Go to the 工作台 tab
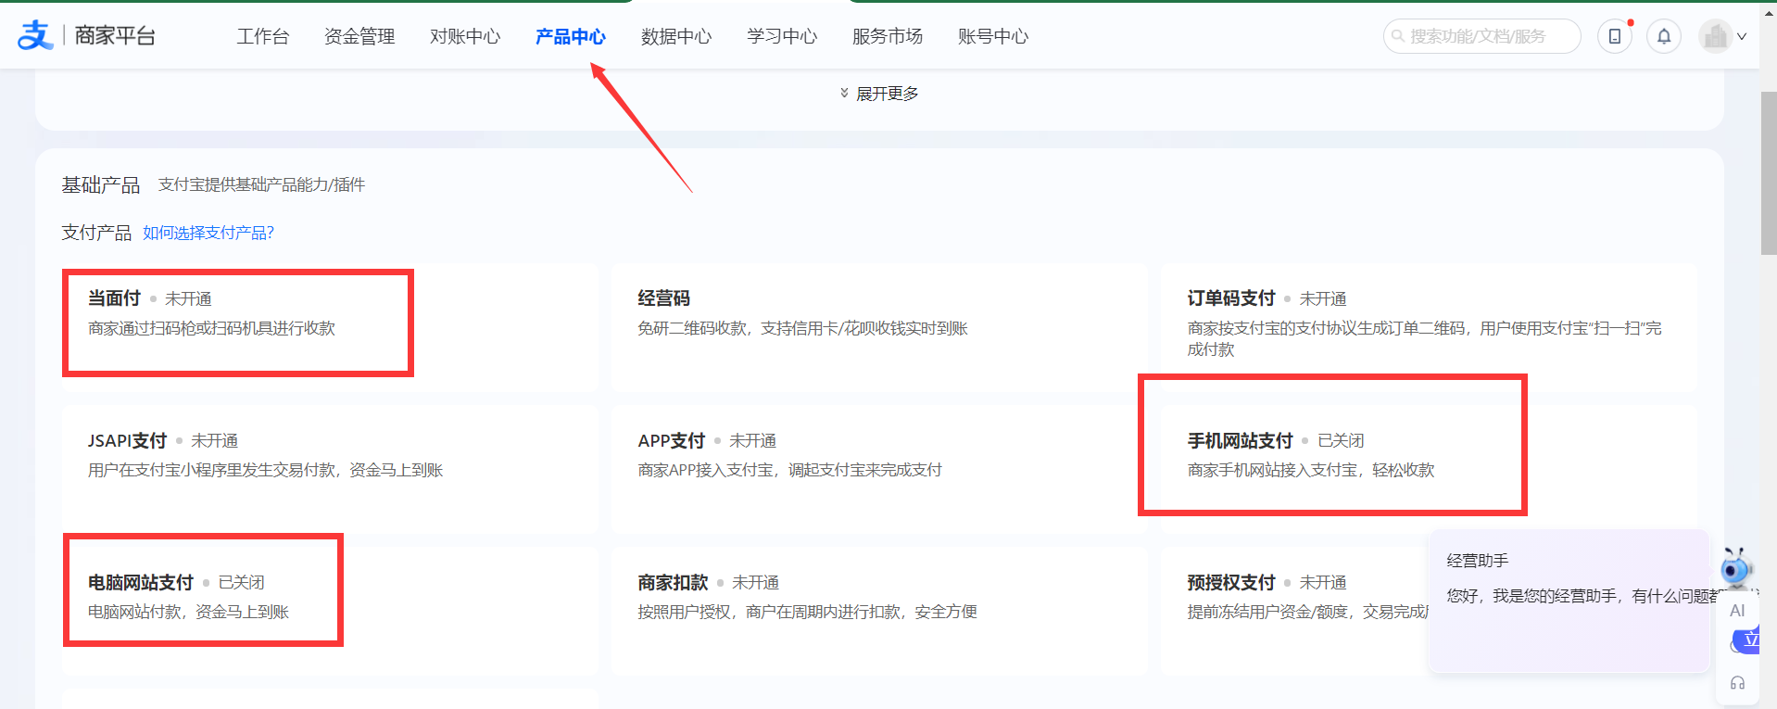 tap(263, 36)
